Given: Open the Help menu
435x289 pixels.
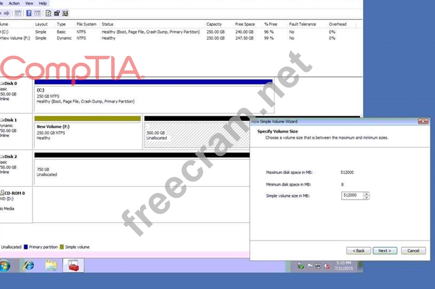Looking at the screenshot, I should 43,4.
